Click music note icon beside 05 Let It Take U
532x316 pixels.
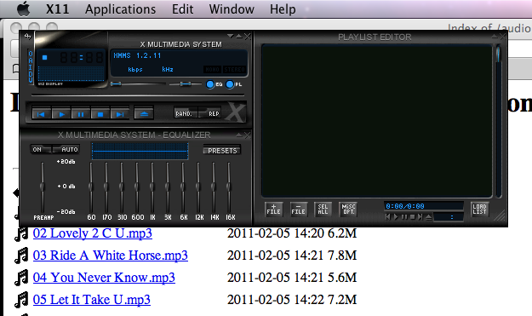tap(21, 300)
